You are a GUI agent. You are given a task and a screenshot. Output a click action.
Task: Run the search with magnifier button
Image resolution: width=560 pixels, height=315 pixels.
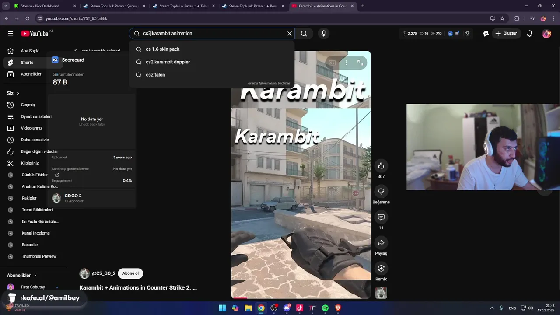[304, 34]
